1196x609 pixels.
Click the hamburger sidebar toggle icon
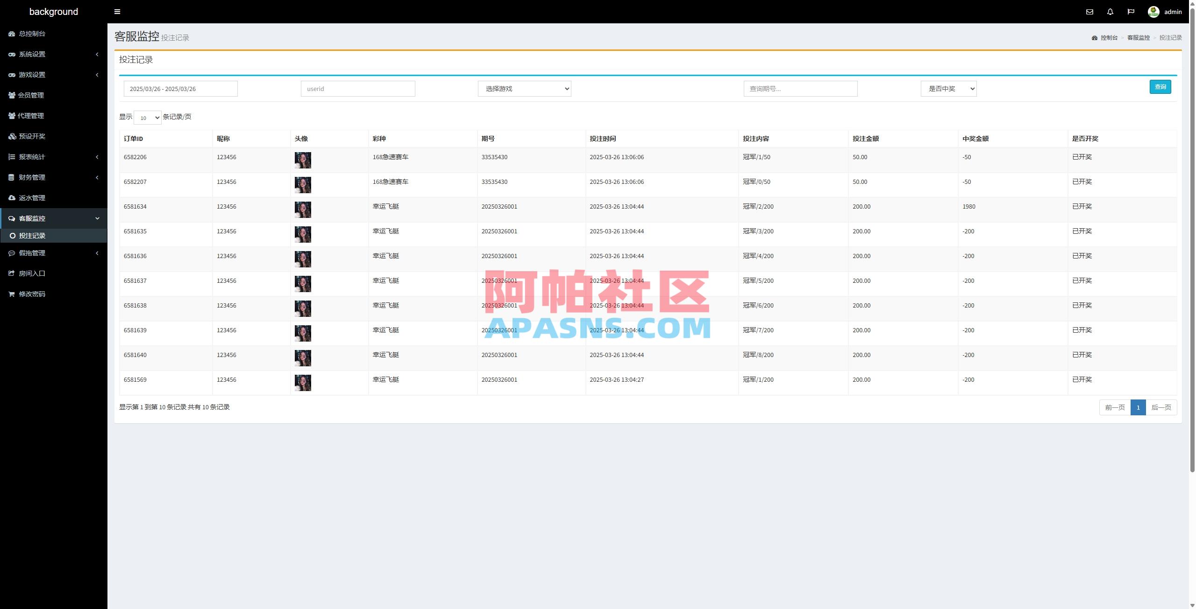(x=117, y=12)
